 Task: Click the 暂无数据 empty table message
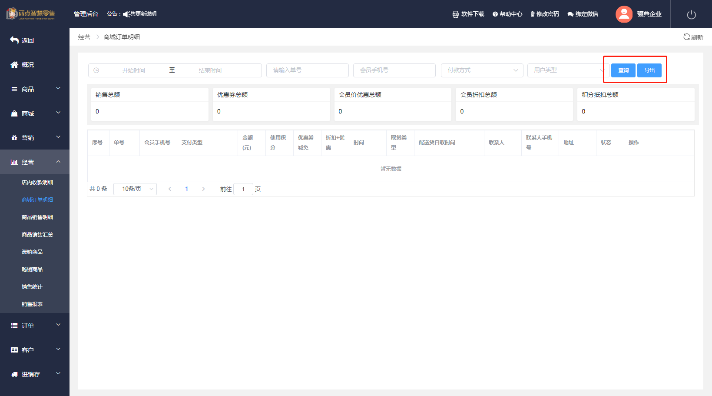click(x=391, y=169)
